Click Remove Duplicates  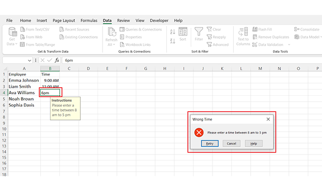(x=271, y=37)
